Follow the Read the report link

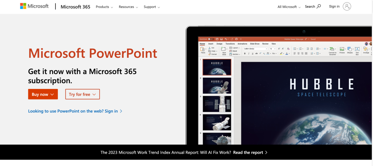click(x=250, y=153)
